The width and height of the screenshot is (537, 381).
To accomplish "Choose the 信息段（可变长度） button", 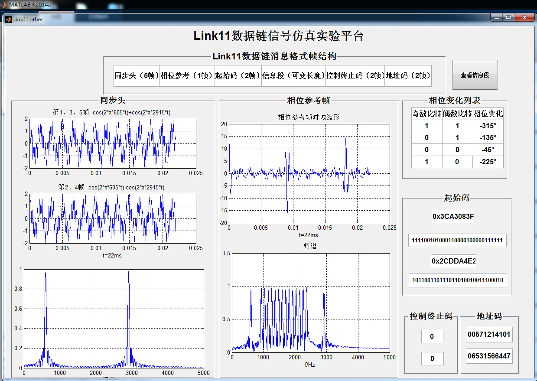I will pos(293,76).
